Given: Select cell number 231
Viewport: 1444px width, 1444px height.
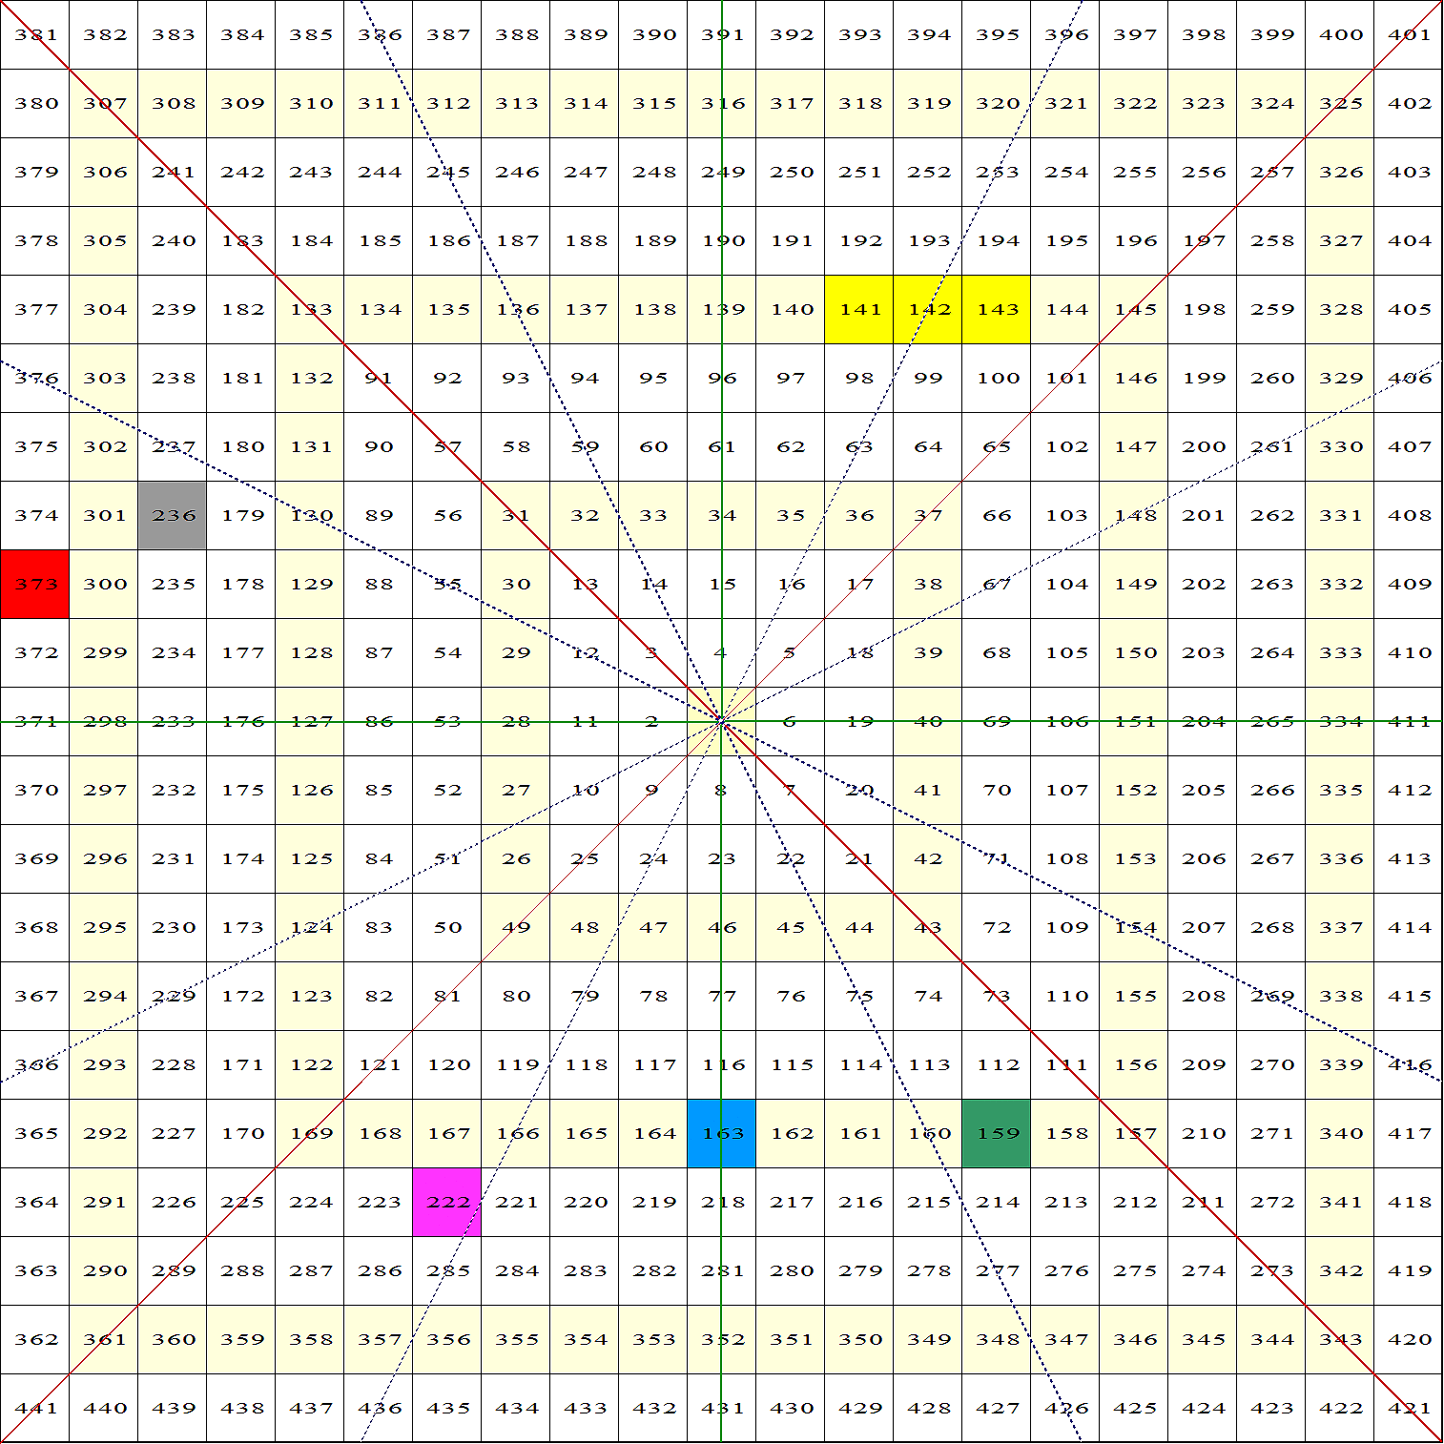Looking at the screenshot, I should (172, 858).
